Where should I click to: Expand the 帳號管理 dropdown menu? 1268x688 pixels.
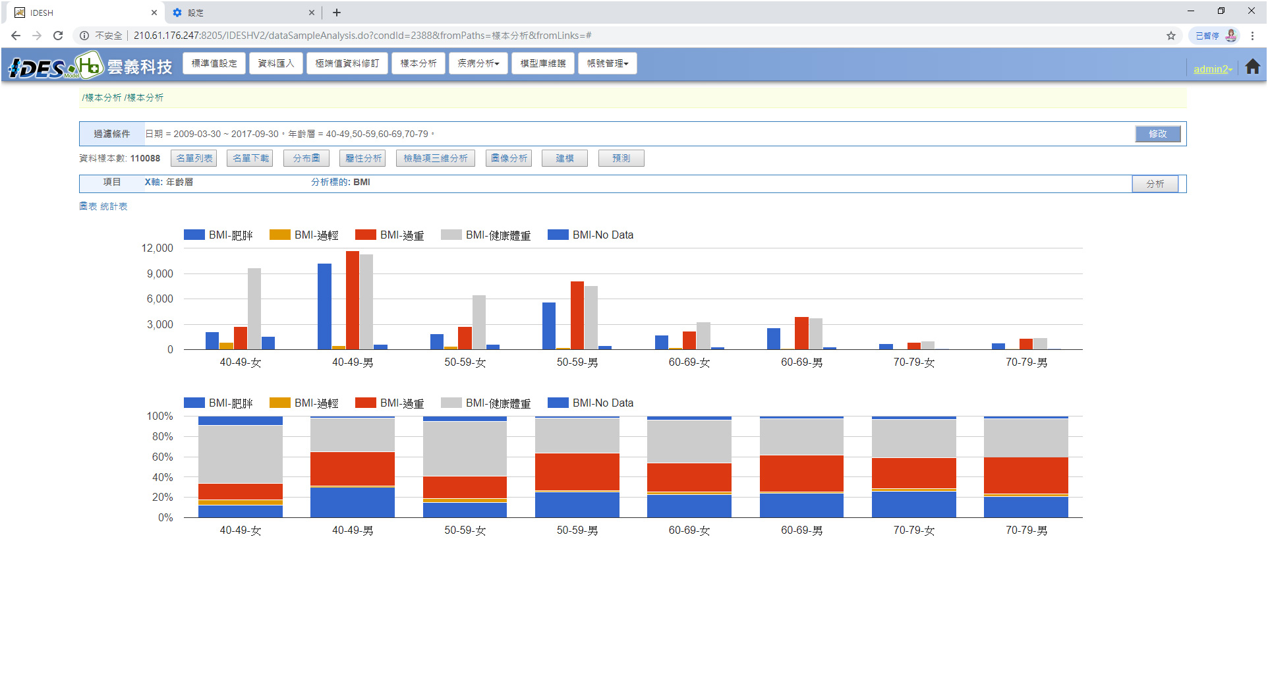tap(608, 63)
